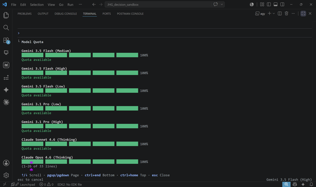Click the JHG_decision_sandbox command center search
The width and height of the screenshot is (316, 187).
[x=164, y=4]
